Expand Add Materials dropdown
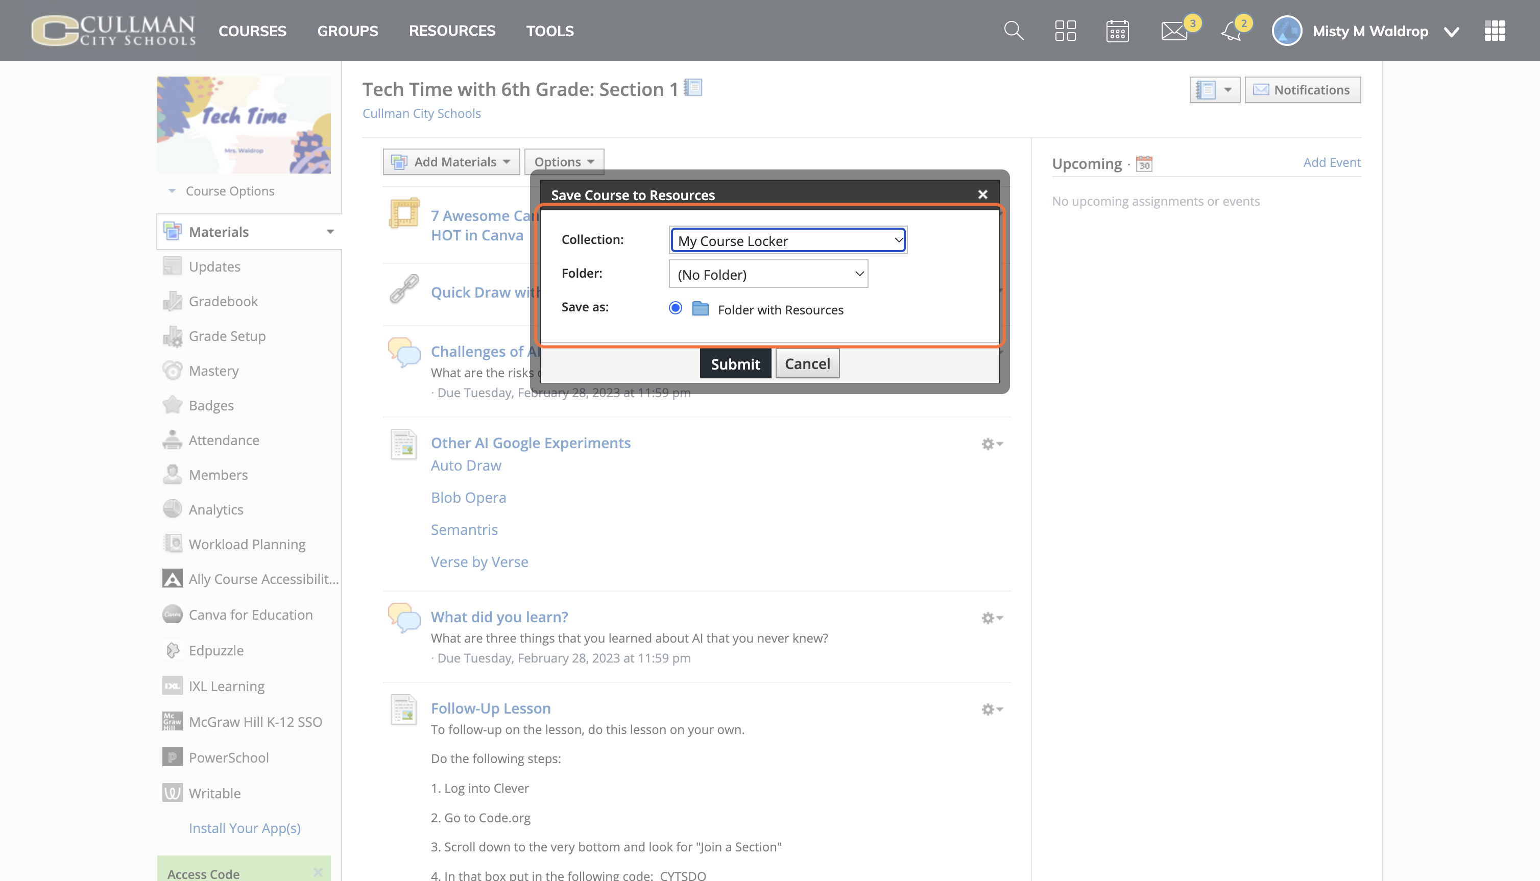 (451, 162)
